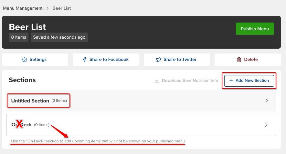Open the On Deck section title
This screenshot has width=286, height=154.
click(x=22, y=125)
